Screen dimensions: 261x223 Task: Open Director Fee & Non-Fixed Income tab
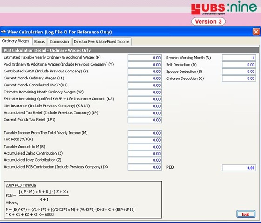(x=102, y=42)
